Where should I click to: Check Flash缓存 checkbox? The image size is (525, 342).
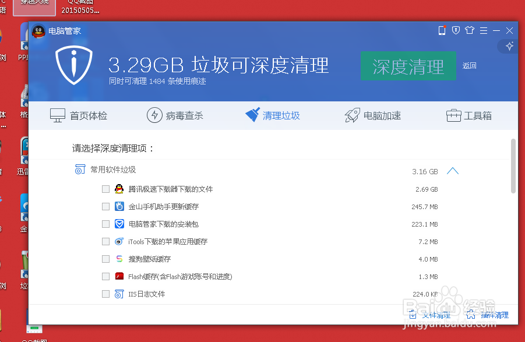click(106, 276)
